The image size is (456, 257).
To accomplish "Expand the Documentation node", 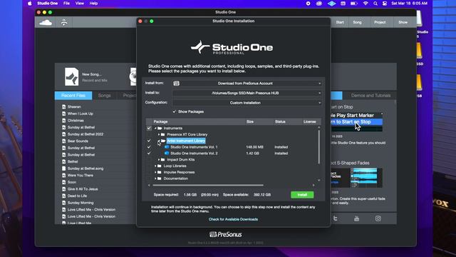I will click(x=155, y=178).
